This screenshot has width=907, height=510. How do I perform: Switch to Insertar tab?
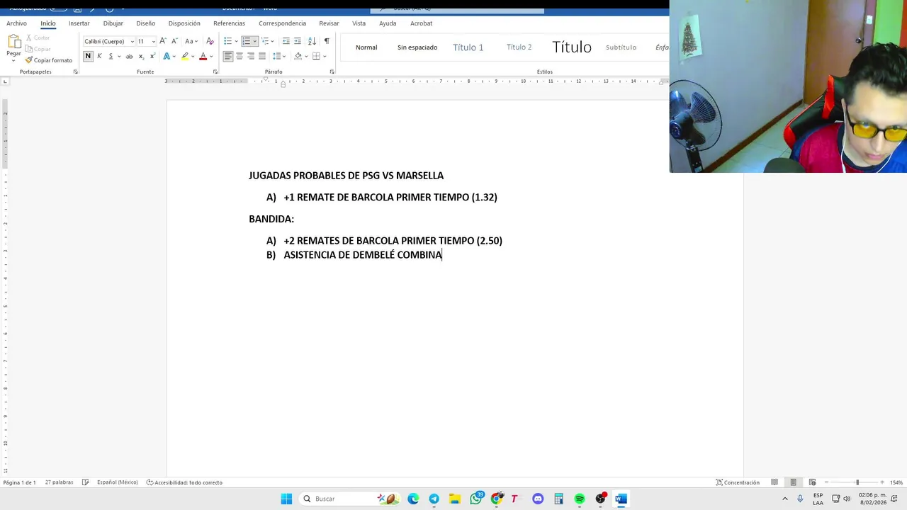point(79,23)
